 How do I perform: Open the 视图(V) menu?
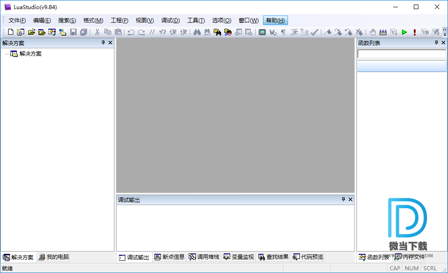tap(144, 21)
